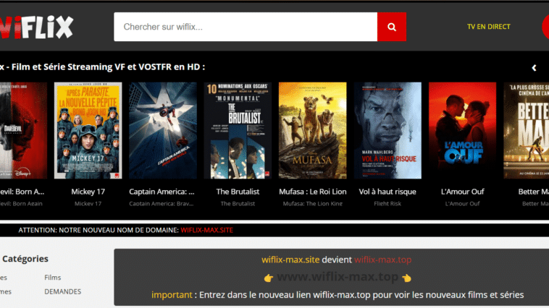Image resolution: width=549 pixels, height=308 pixels.
Task: Open the Mickey 17 poster
Action: [88, 130]
